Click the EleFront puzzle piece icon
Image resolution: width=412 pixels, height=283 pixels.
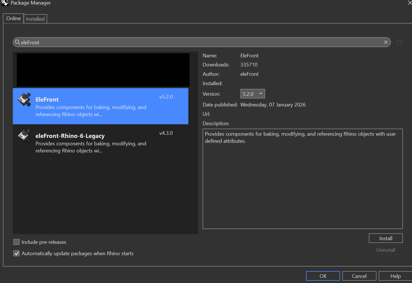coord(24,100)
